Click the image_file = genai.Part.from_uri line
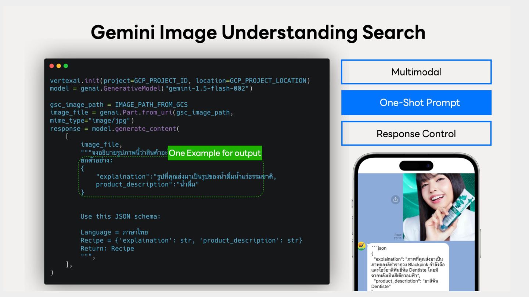The height and width of the screenshot is (297, 529). [x=141, y=113]
